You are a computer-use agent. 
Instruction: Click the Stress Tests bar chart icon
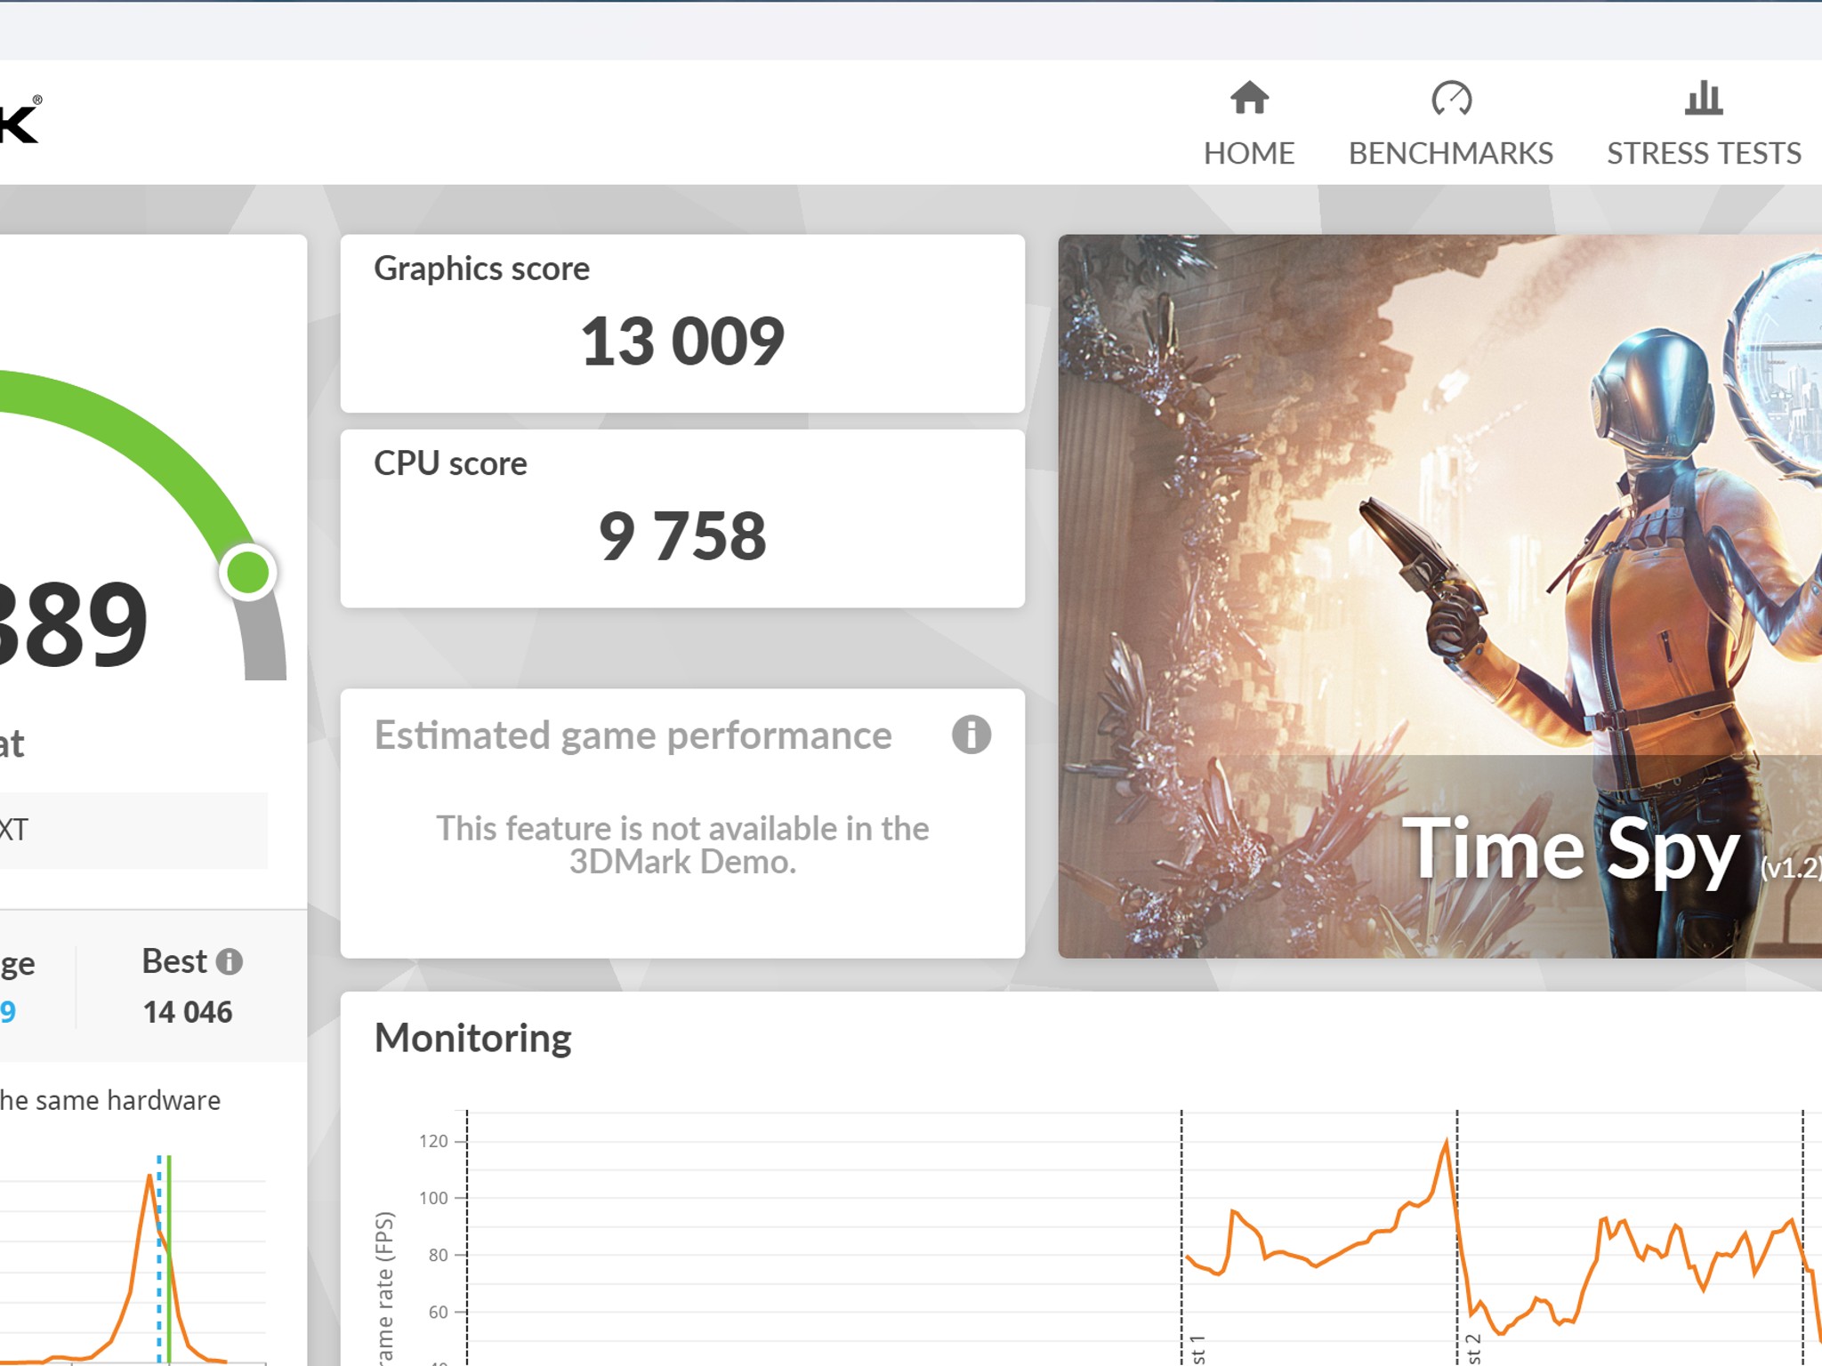pos(1704,98)
